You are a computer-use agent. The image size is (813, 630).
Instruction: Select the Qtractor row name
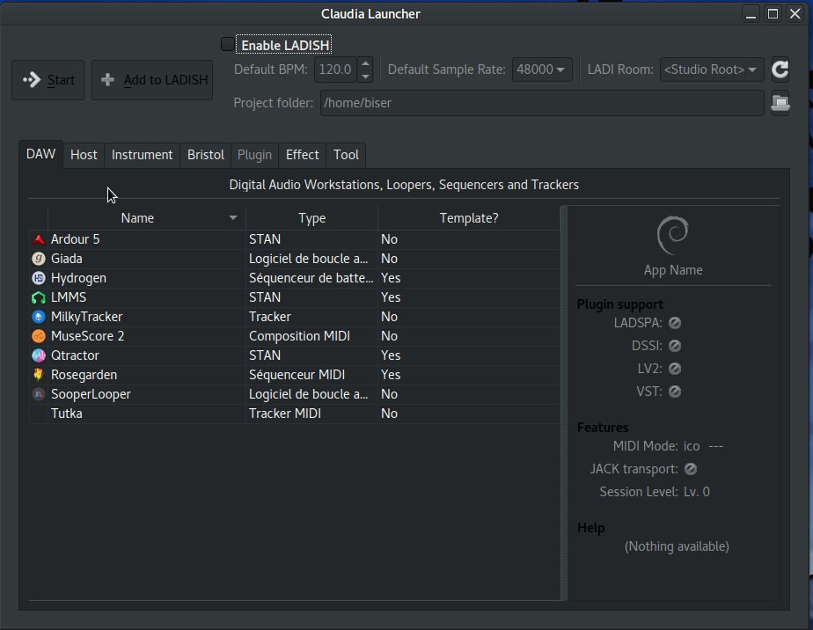[75, 355]
